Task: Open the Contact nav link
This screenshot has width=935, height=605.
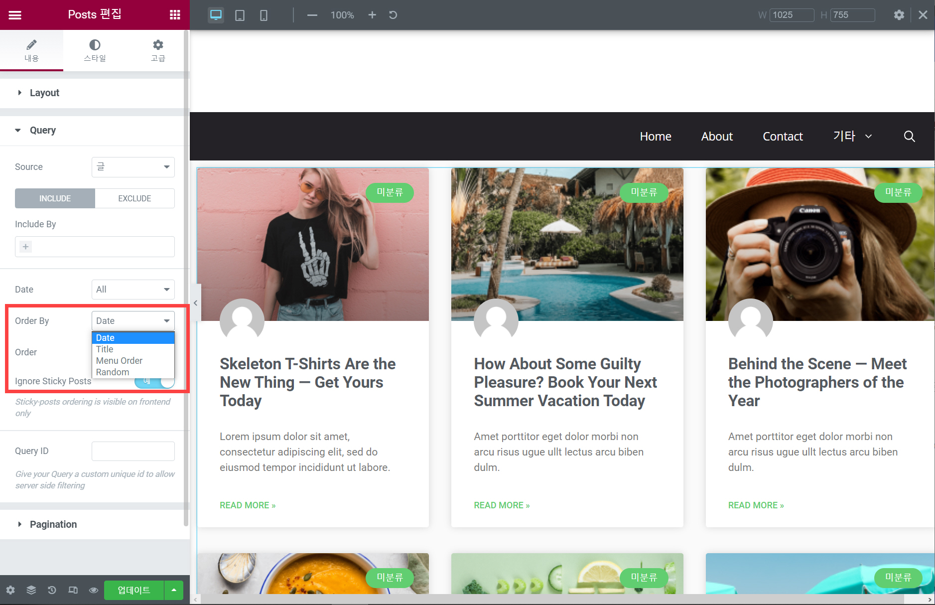Action: coord(783,136)
